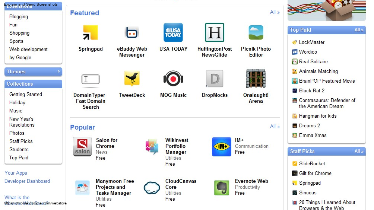This screenshot has height=210, width=374.
Task: Open the Photos collection
Action: (17, 133)
